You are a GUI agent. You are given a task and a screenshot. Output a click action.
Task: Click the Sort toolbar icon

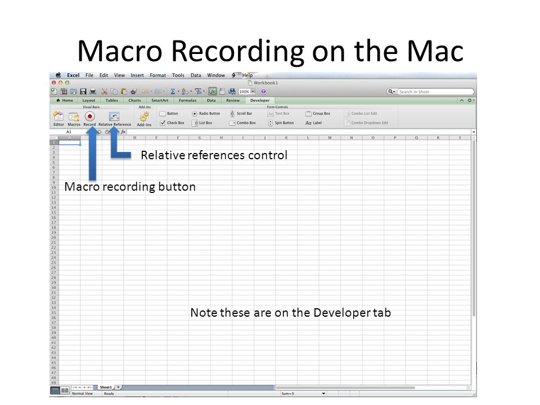click(185, 92)
